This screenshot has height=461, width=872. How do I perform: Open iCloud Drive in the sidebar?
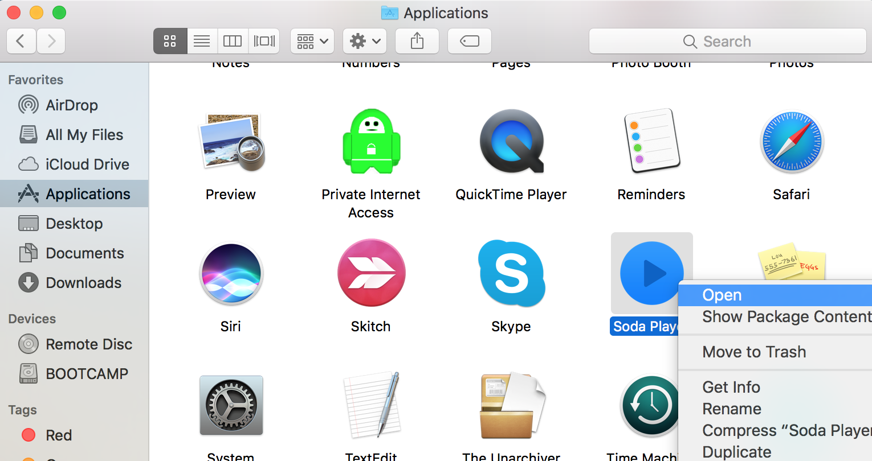(74, 164)
